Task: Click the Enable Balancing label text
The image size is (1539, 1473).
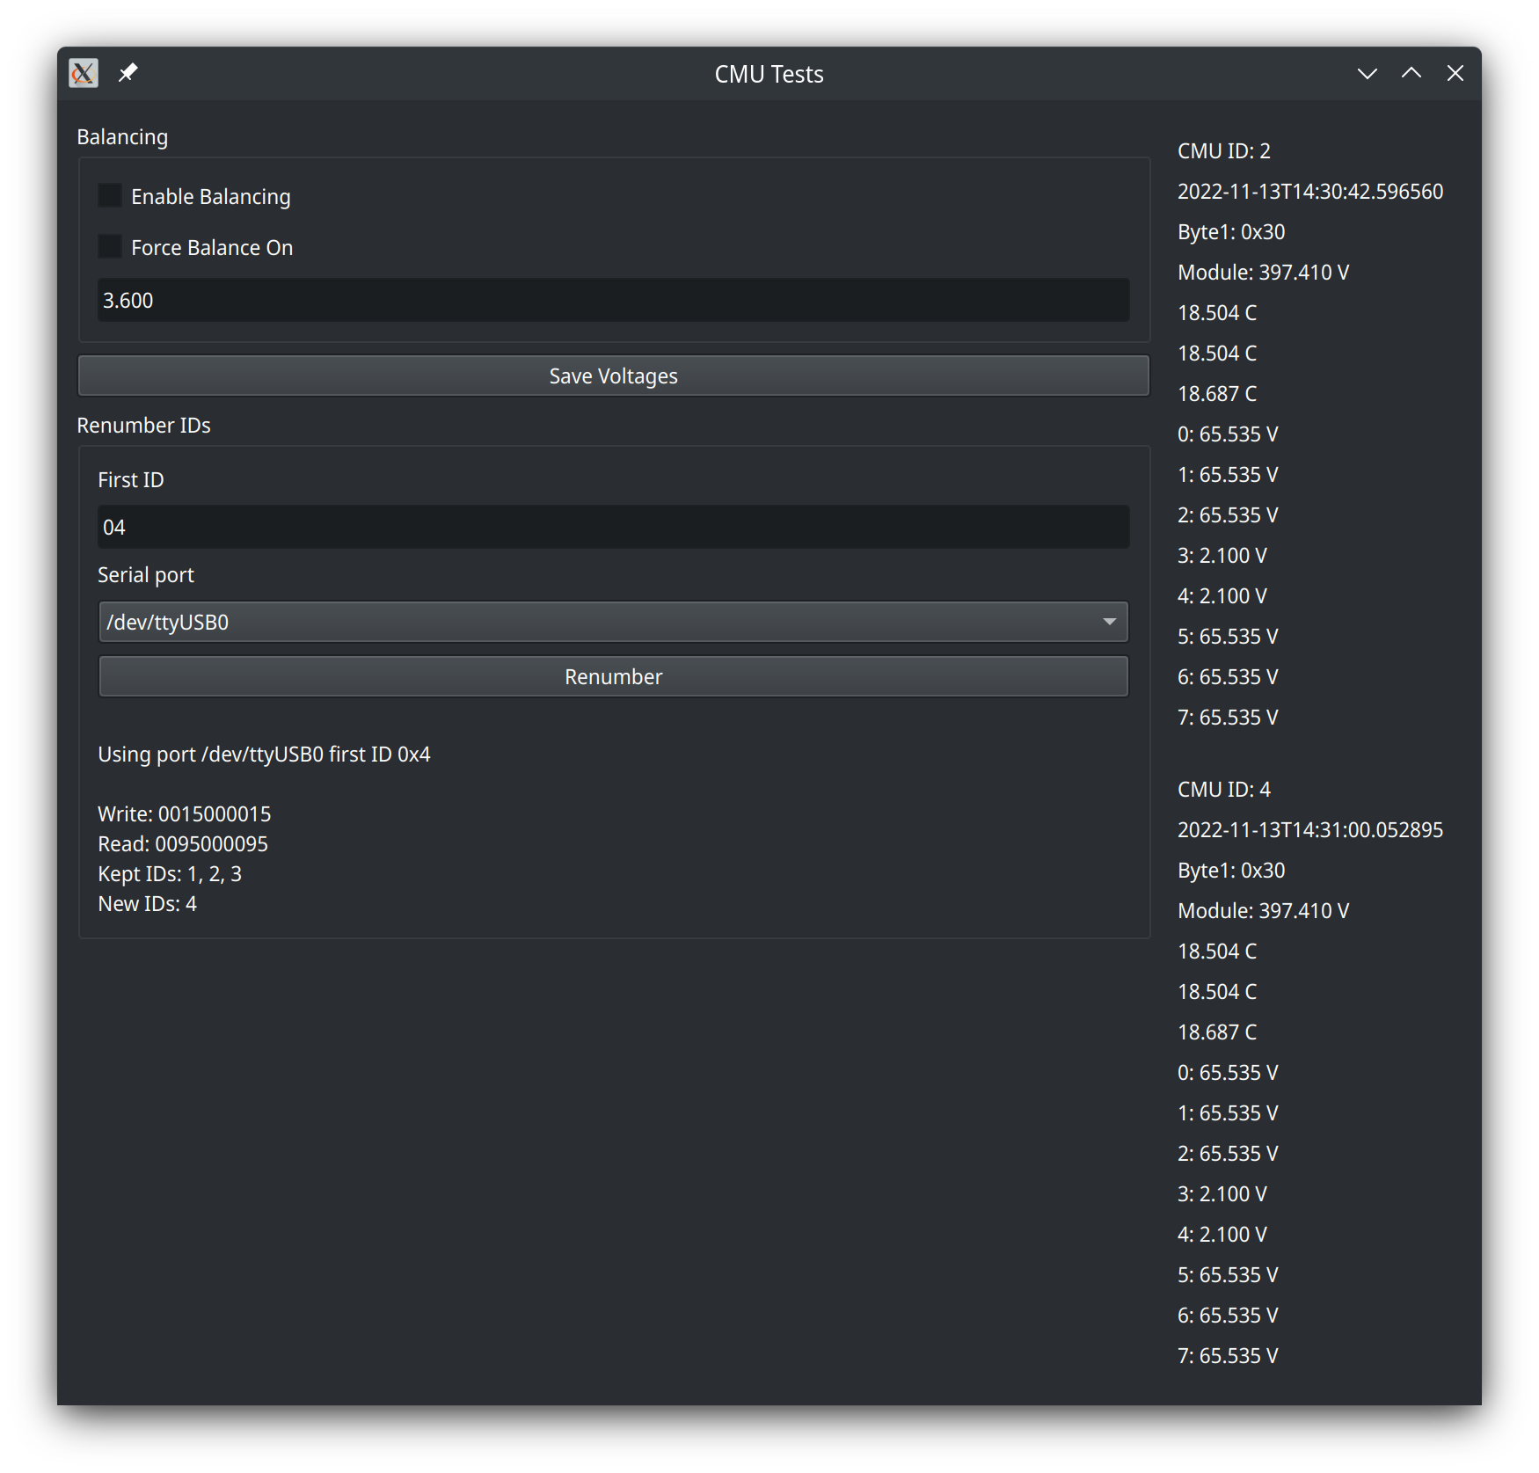Action: [210, 197]
